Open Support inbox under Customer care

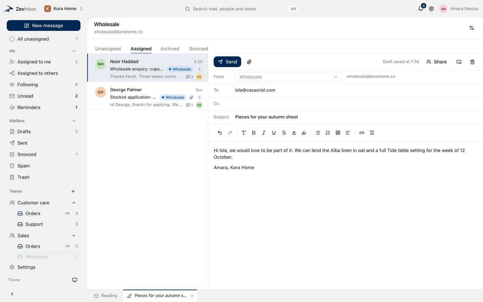48,224
